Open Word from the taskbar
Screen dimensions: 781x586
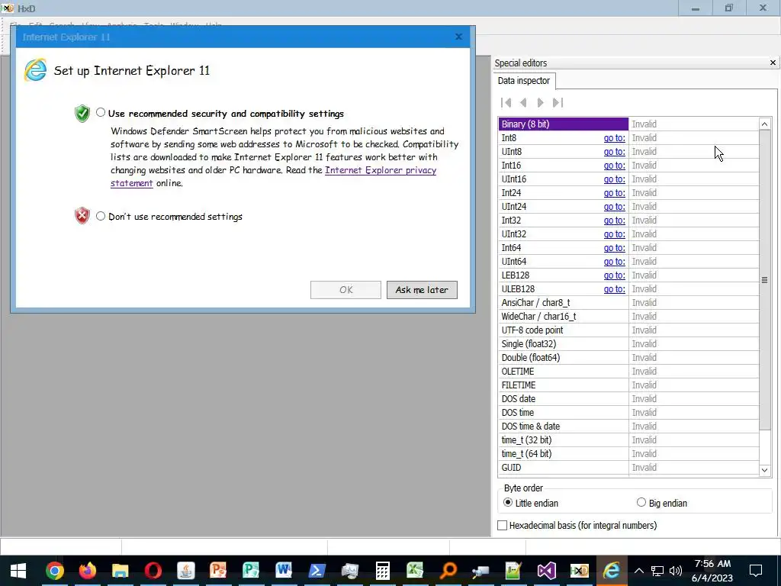pos(284,571)
